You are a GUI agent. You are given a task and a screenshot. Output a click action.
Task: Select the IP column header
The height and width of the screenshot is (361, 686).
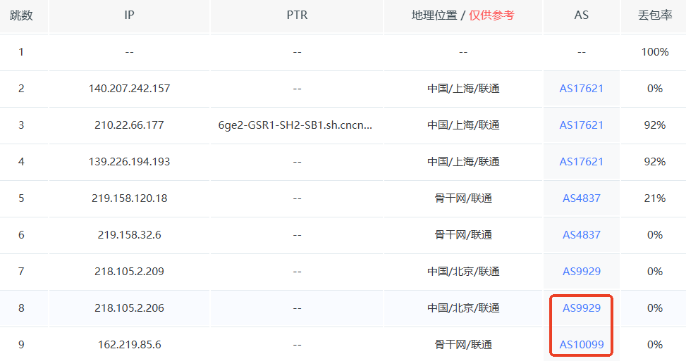129,15
